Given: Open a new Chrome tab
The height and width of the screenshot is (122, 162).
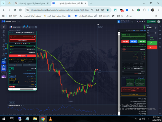Looking at the screenshot, I should [x=91, y=3].
